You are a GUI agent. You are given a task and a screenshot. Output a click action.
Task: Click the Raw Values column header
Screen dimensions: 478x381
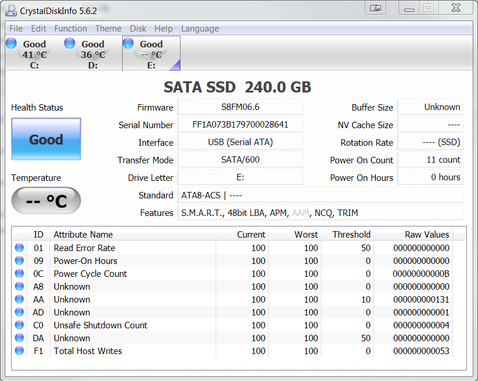[427, 234]
